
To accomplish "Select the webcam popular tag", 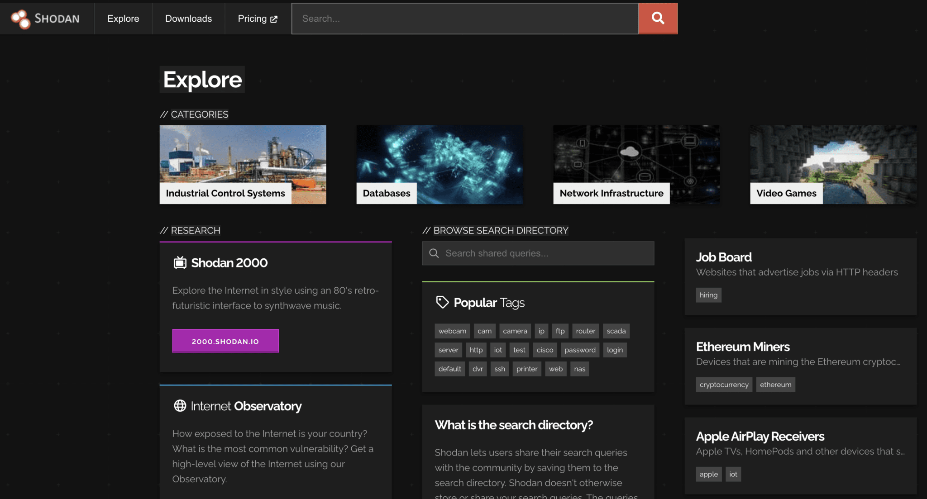I will click(452, 331).
